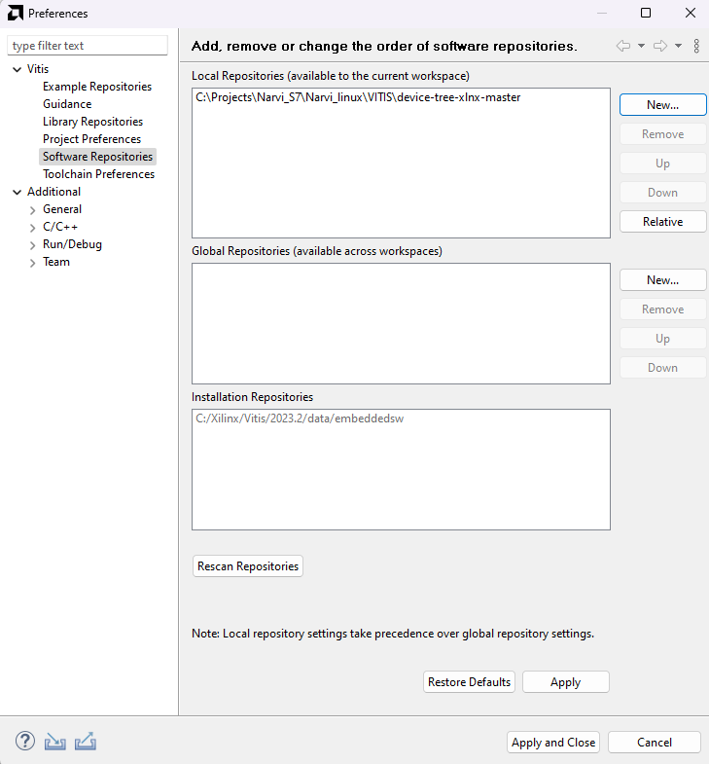Click inside the filter text field

[x=88, y=46]
